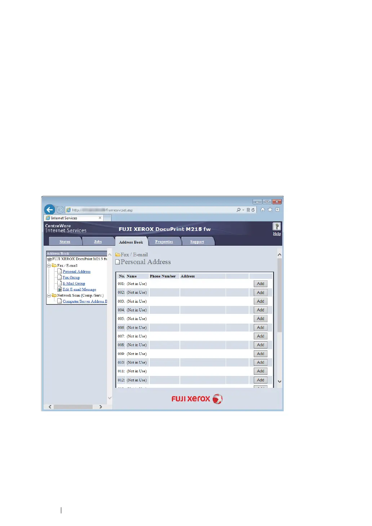Image resolution: width=372 pixels, height=526 pixels.
Task: Open the favorites star icon
Action: click(270, 210)
